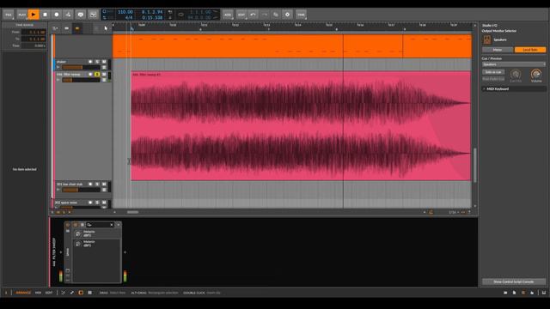550x309 pixels.
Task: Solo the shaker track
Action: (x=97, y=62)
